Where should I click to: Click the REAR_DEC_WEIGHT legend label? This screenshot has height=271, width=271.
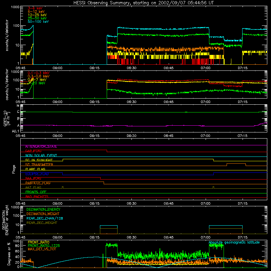[x=42, y=223]
